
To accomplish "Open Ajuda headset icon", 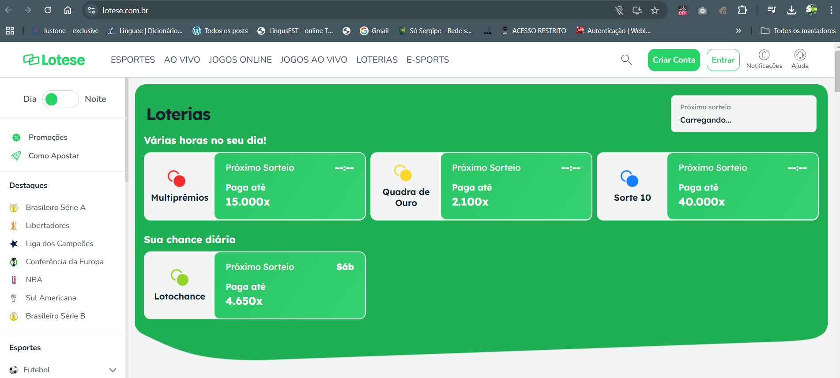I will (800, 55).
